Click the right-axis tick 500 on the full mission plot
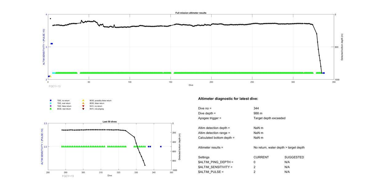This screenshot has height=191, width=369. [337, 47]
